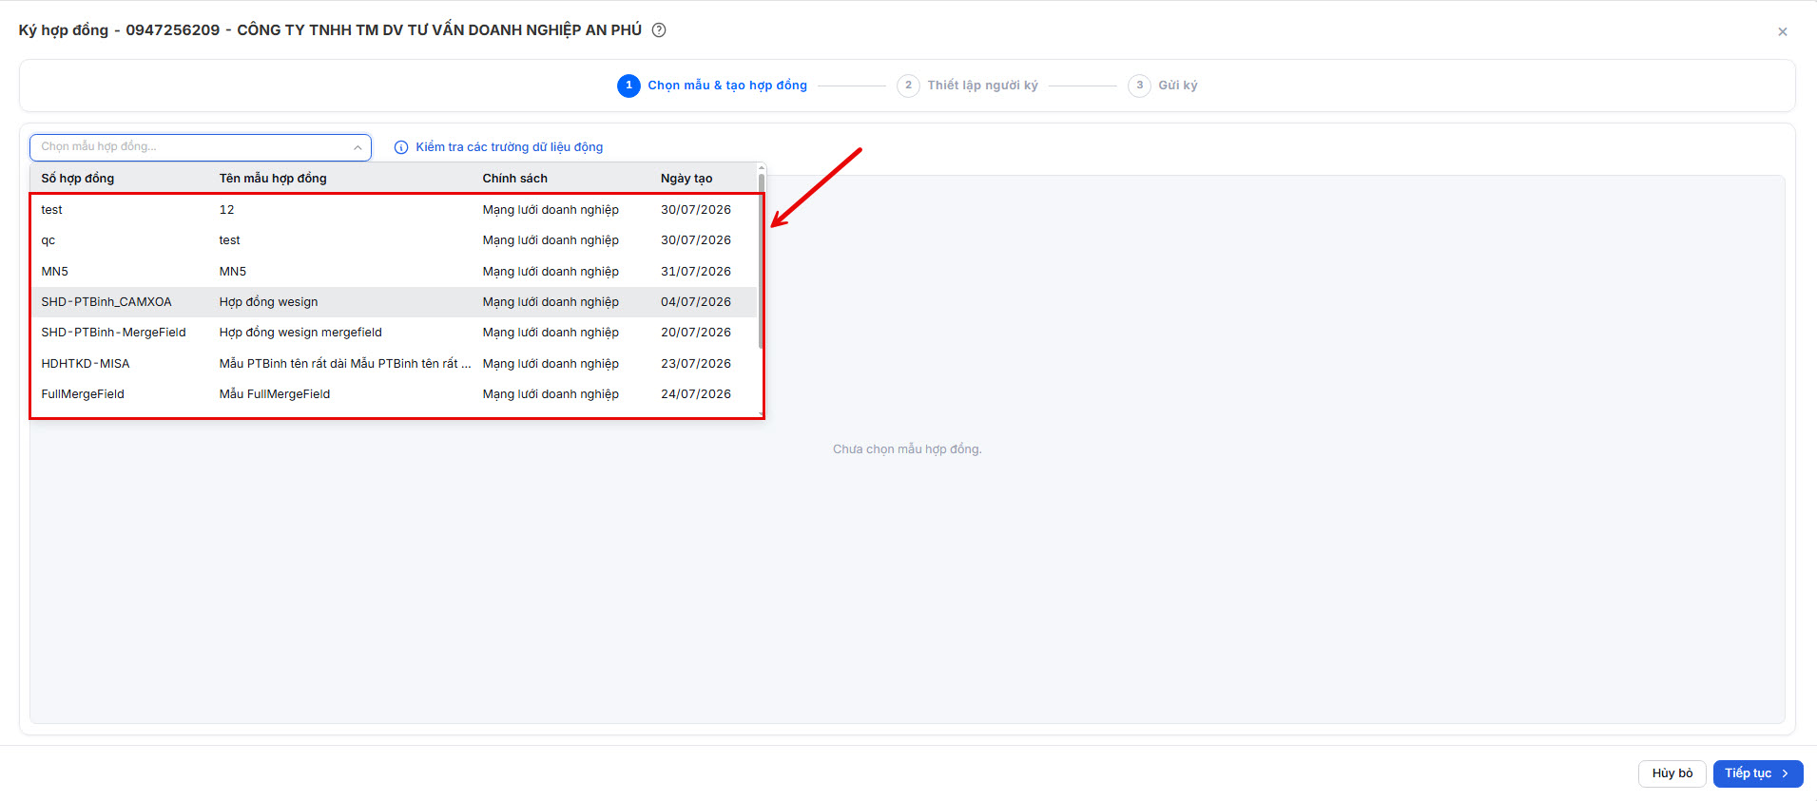Click template name Hợp đồng wesign mergefield

click(x=300, y=333)
